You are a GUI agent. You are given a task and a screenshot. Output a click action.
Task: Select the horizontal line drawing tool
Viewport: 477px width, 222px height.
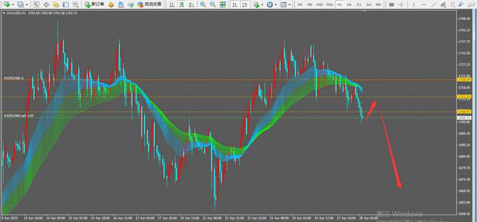click(x=424, y=4)
